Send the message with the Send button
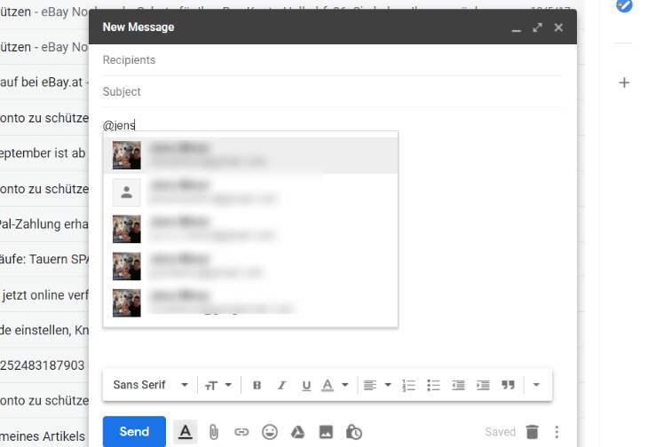The width and height of the screenshot is (648, 447). (x=134, y=431)
